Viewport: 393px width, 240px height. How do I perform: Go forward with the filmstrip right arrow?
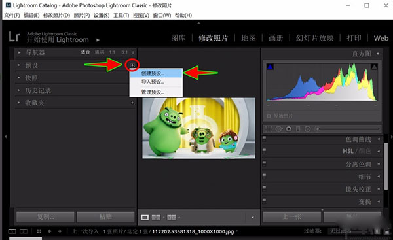point(60,231)
